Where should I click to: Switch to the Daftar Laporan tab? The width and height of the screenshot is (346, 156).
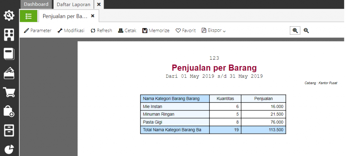(x=73, y=4)
